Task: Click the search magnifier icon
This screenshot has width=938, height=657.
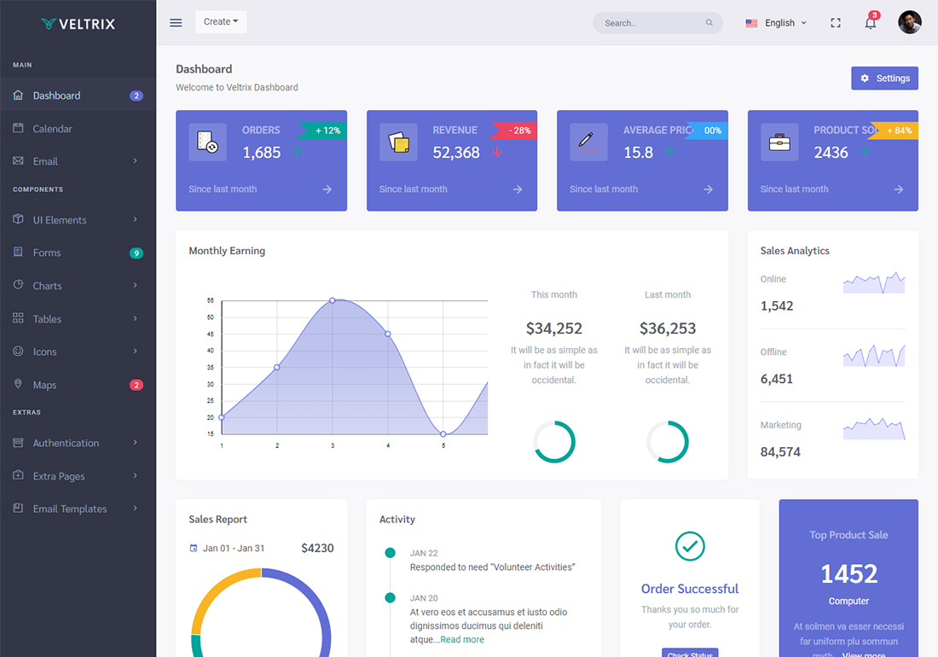Action: pyautogui.click(x=709, y=23)
